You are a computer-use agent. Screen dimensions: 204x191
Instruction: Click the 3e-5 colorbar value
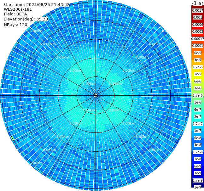click(x=198, y=60)
